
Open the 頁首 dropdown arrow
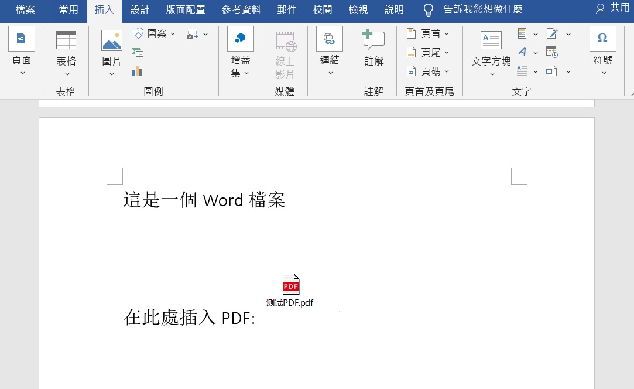click(447, 34)
